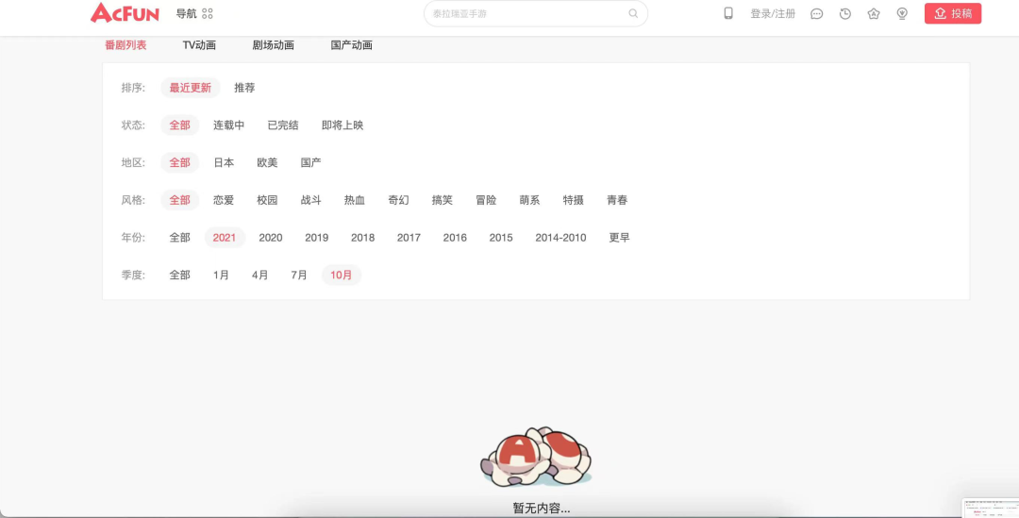Filter region by 日本
The height and width of the screenshot is (518, 1019).
point(224,162)
